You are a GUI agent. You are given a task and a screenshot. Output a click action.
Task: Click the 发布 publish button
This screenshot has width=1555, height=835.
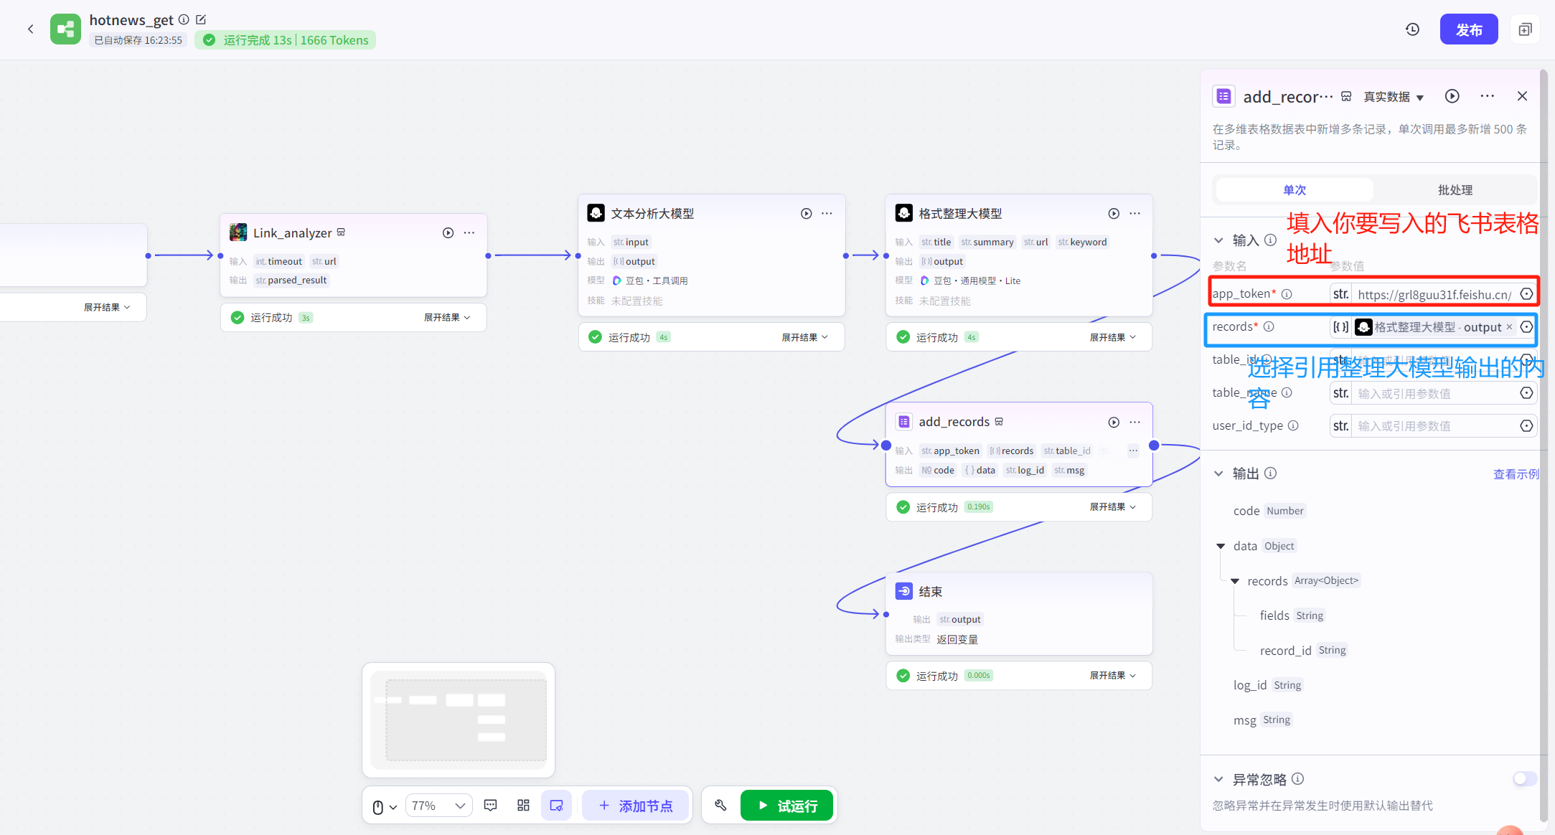(x=1468, y=29)
